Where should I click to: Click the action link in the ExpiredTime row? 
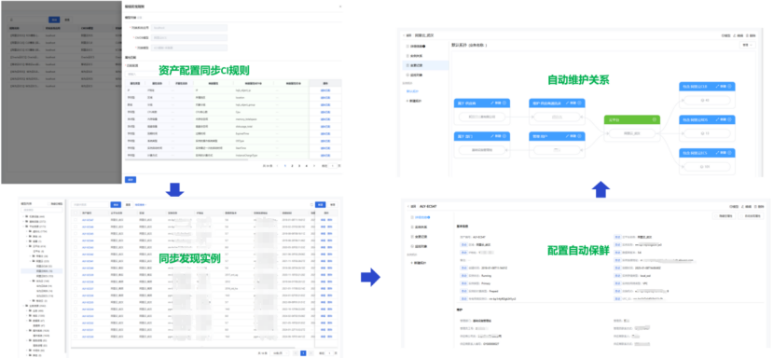tap(324, 133)
